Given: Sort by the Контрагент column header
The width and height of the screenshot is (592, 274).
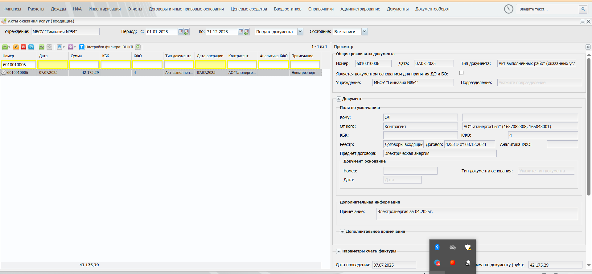Looking at the screenshot, I should click(242, 56).
